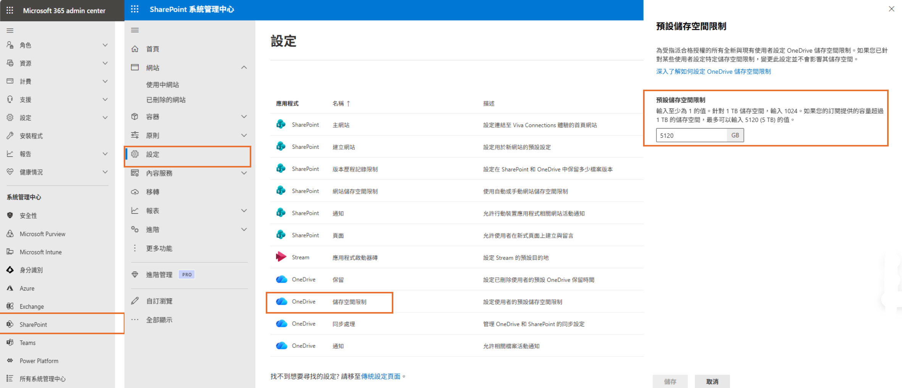Open the OneDrive 同步處理 setting row
This screenshot has height=388, width=902.
tap(456, 324)
